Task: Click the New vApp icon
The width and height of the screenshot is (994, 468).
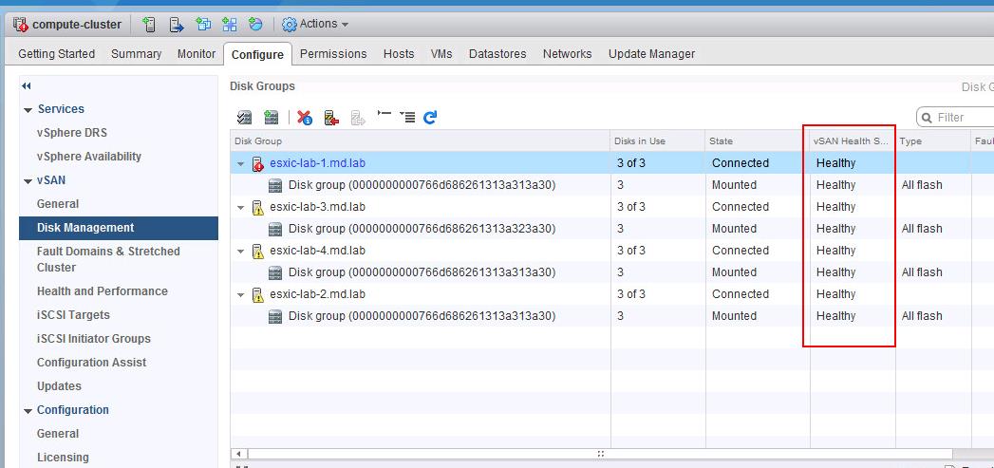Action: pos(230,24)
